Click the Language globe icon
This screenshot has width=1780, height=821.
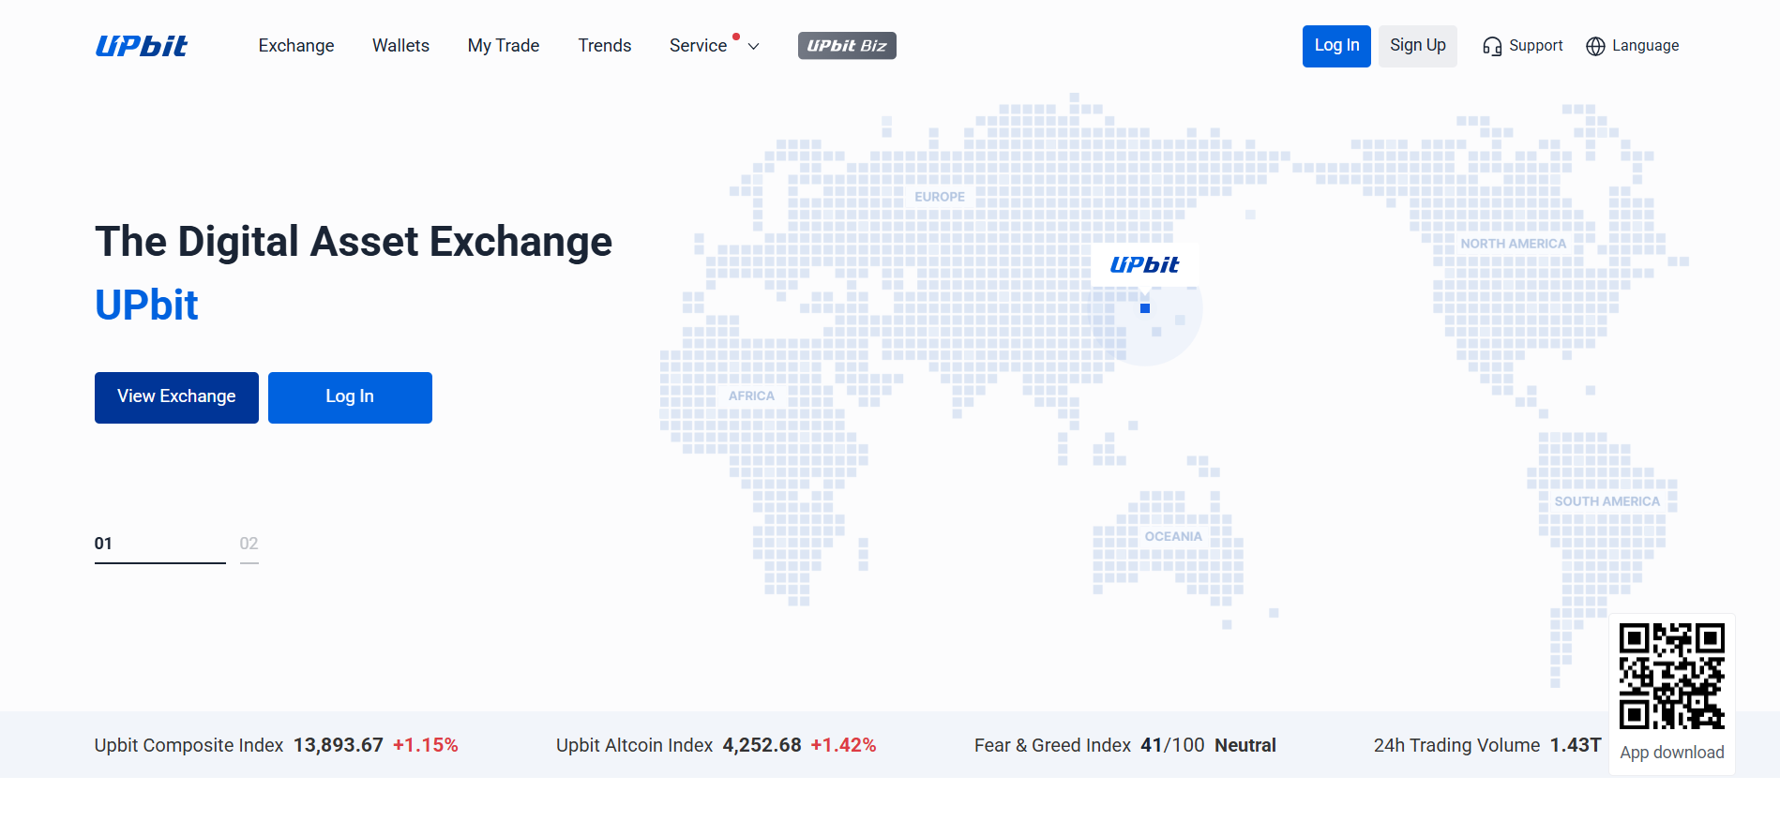(1595, 46)
